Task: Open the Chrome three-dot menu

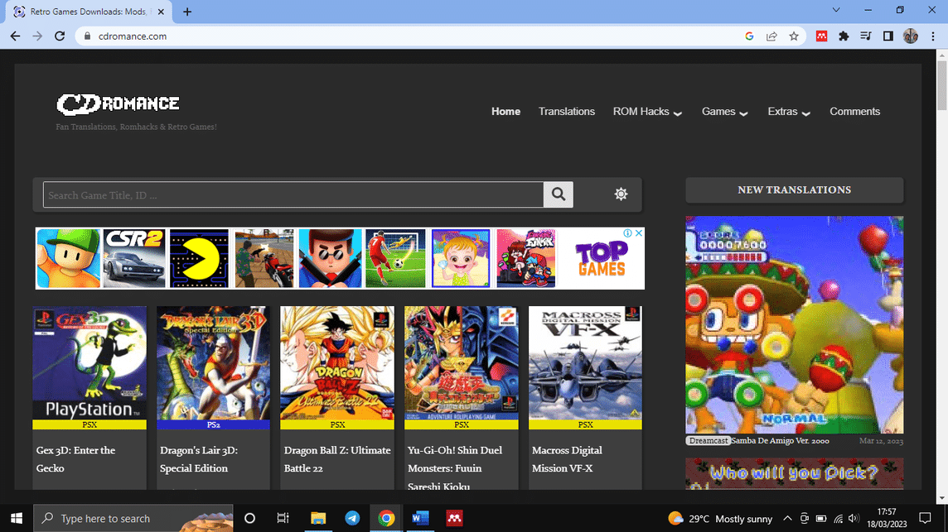Action: pyautogui.click(x=933, y=36)
